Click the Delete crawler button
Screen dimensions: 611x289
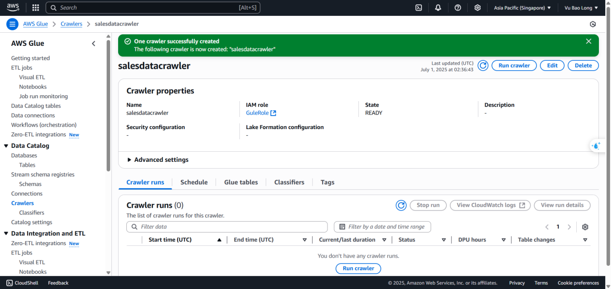pos(583,66)
